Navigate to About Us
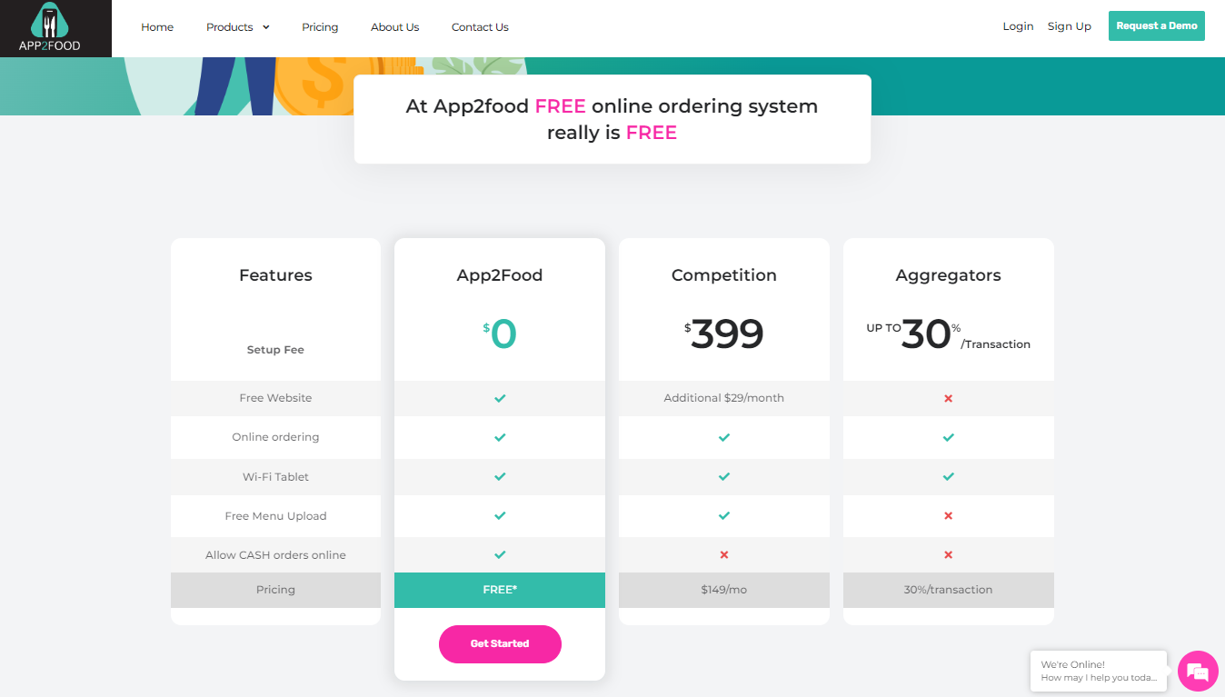 394,27
